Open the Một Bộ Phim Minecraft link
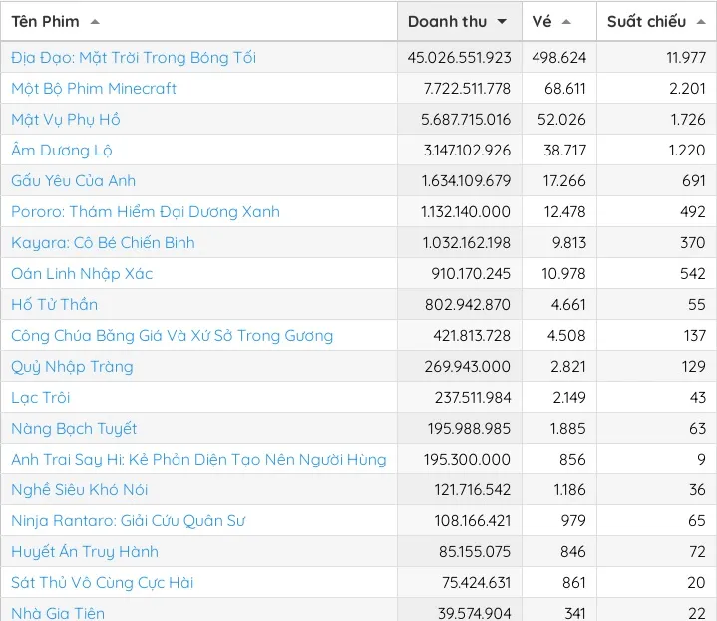Image resolution: width=717 pixels, height=621 pixels. (94, 88)
